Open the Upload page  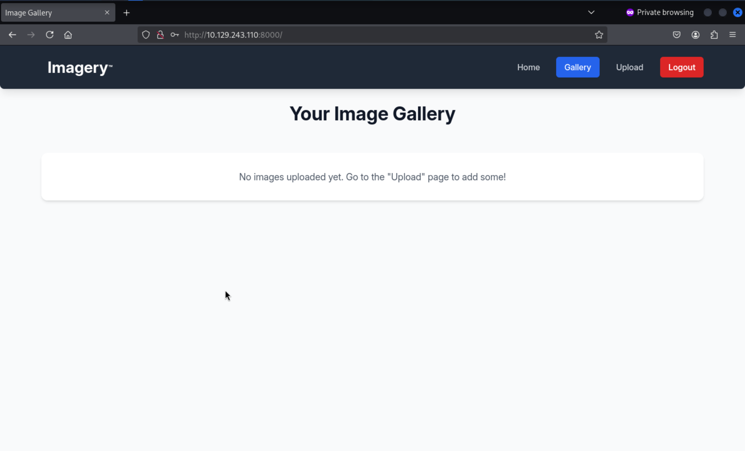[630, 67]
